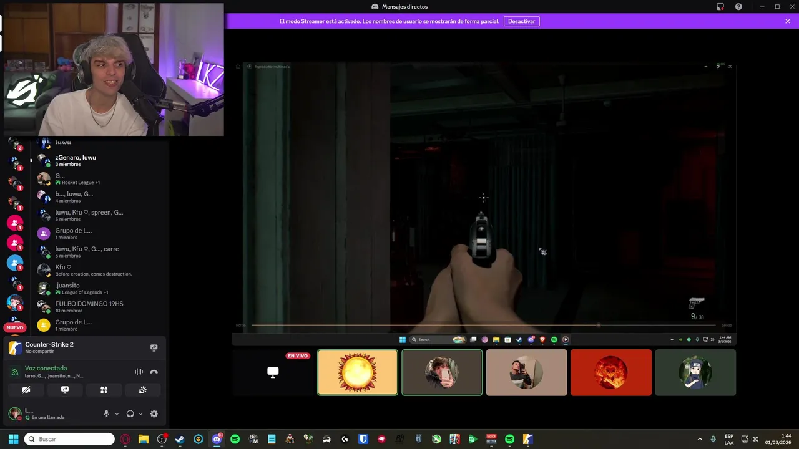The width and height of the screenshot is (799, 449).
Task: Click the user avatar in the bottom panel
Action: 15,413
